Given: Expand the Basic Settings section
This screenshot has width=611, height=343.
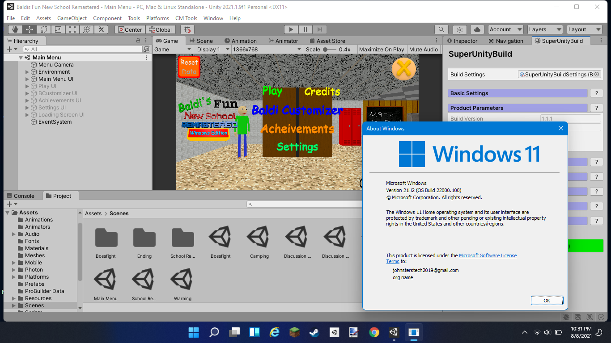Looking at the screenshot, I should [x=518, y=93].
